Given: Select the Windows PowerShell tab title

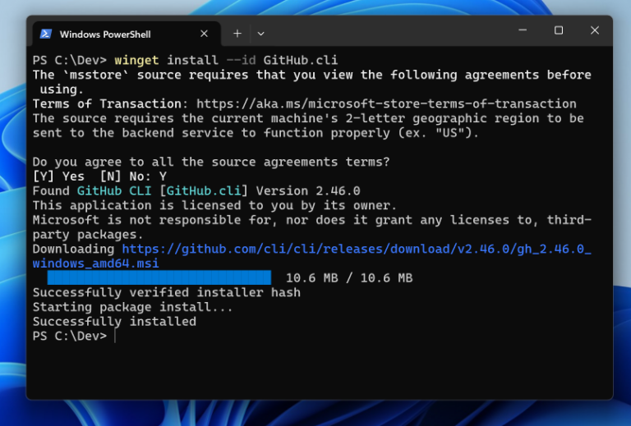Looking at the screenshot, I should click(x=105, y=34).
